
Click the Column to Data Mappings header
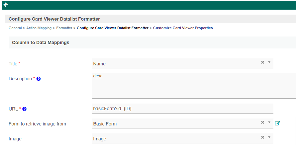click(41, 43)
